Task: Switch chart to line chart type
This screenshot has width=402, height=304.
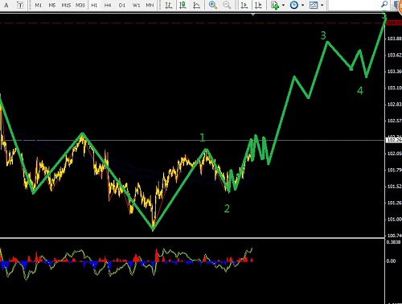Action: [x=197, y=5]
